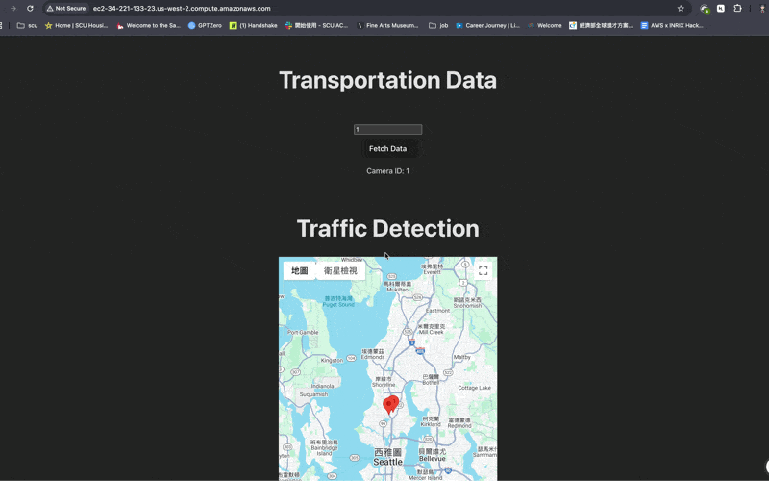Image resolution: width=769 pixels, height=481 pixels.
Task: Open the Welcome to the Sa... bookmark
Action: 149,26
